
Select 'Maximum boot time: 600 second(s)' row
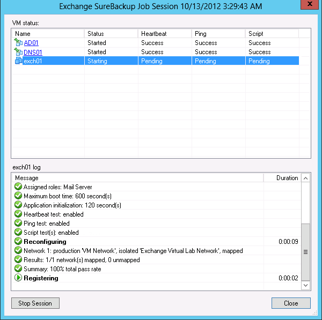(157, 196)
